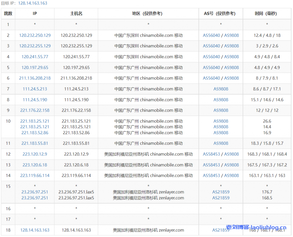The image size is (293, 237).
Task: Open AS58453 link in hop 14 row
Action: (x=211, y=176)
